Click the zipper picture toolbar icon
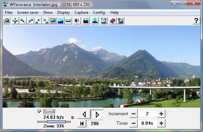203x132 pixels. coord(95,21)
